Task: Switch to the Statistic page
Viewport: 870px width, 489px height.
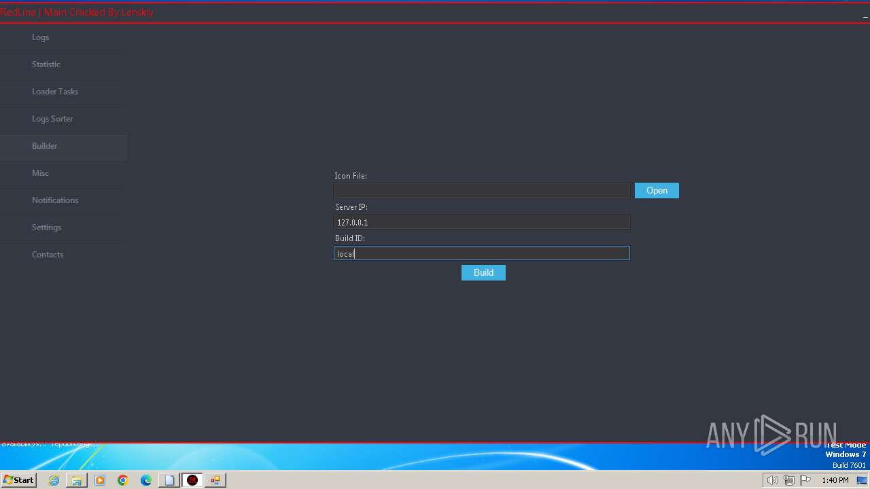Action: tap(63, 65)
